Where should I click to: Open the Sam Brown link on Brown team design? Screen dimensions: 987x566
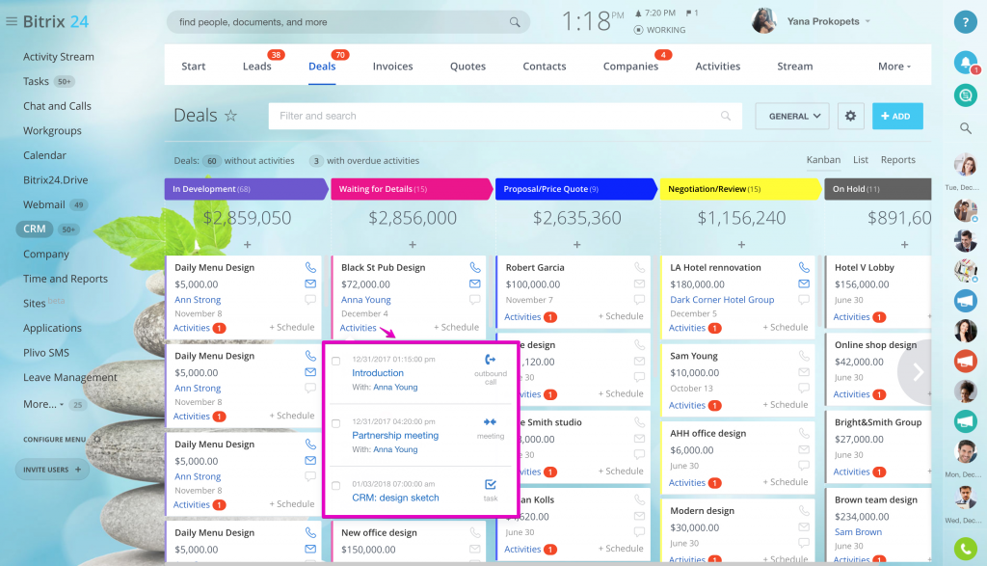pyautogui.click(x=858, y=532)
